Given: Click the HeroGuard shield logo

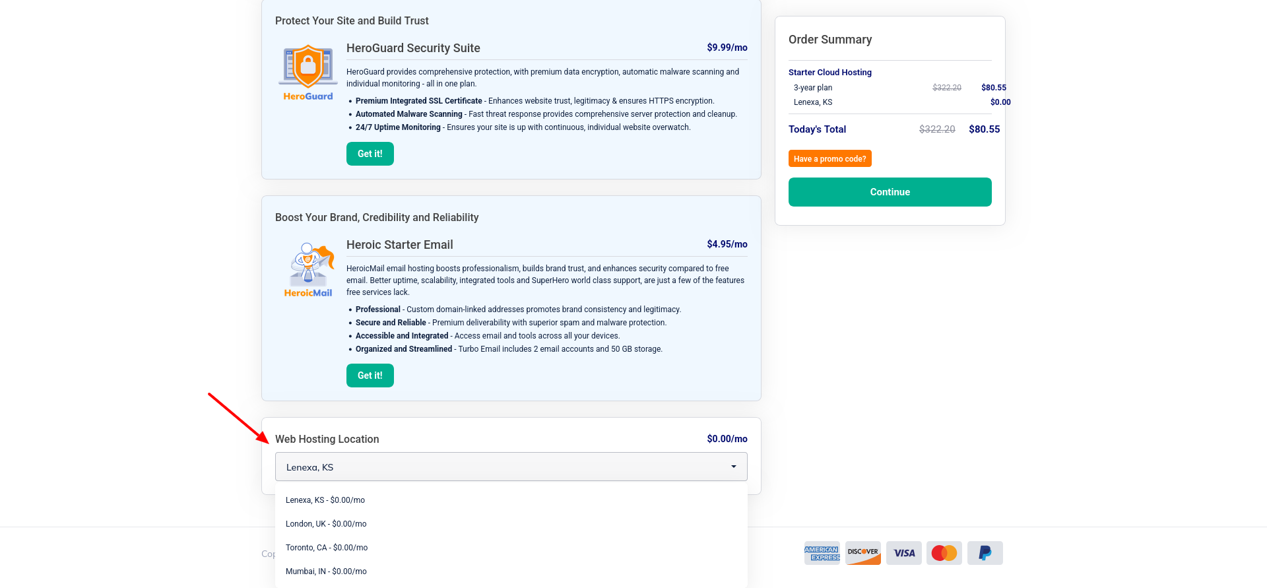Looking at the screenshot, I should tap(308, 73).
